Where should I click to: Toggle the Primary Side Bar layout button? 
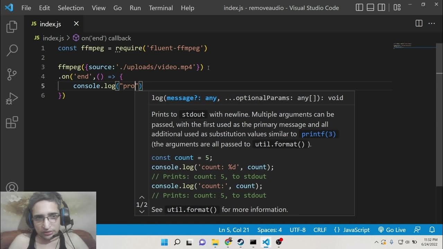pos(360,8)
